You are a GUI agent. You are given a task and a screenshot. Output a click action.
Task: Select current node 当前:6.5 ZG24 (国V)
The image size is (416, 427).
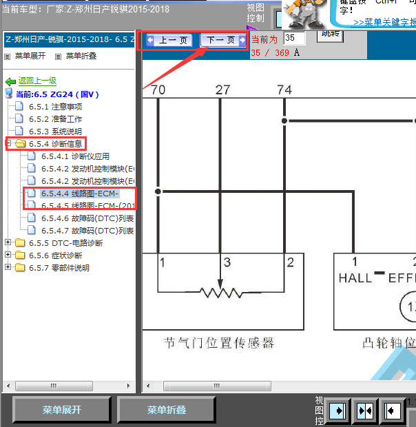[57, 94]
